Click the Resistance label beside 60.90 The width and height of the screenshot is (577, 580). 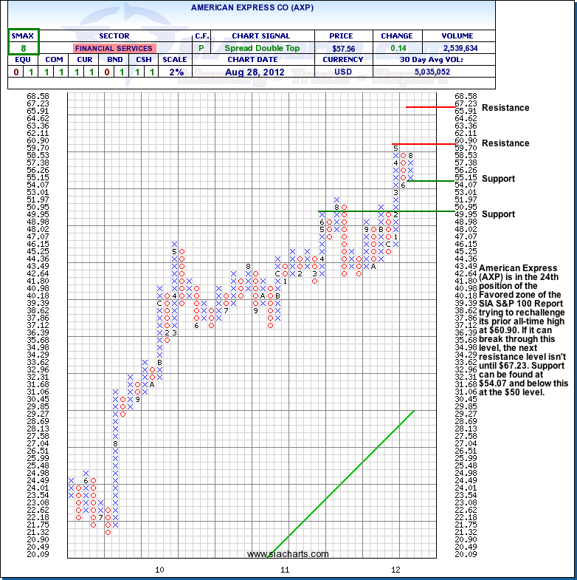coord(505,143)
